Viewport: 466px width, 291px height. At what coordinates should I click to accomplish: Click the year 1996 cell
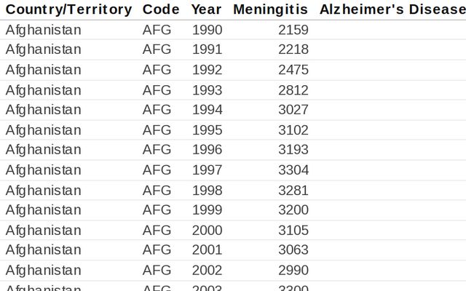208,150
